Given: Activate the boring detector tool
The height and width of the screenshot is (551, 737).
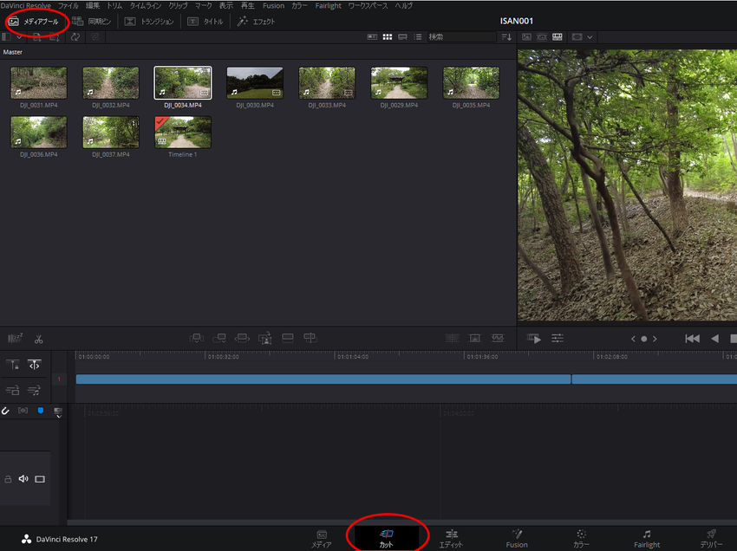Looking at the screenshot, I should click(15, 338).
